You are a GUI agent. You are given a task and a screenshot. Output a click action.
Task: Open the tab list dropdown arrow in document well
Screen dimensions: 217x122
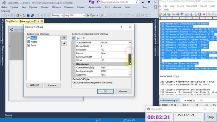[x=151, y=21]
